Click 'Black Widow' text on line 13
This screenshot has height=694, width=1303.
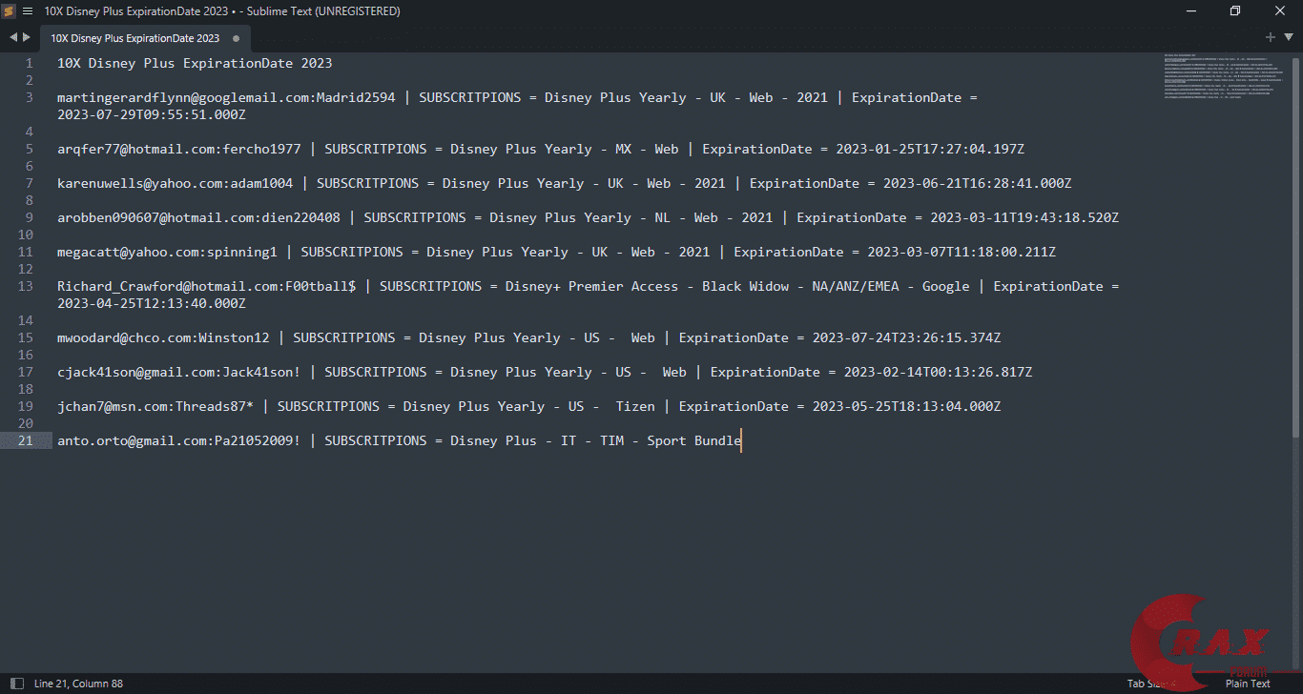745,286
